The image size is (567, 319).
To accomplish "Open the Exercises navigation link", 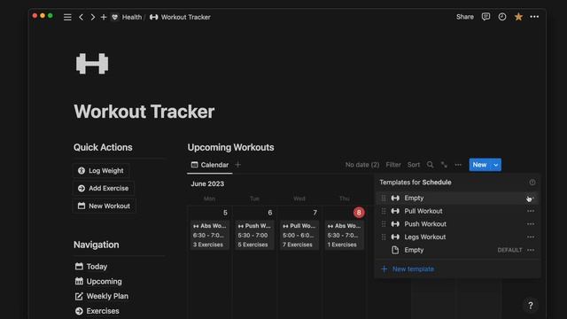I will (97, 311).
